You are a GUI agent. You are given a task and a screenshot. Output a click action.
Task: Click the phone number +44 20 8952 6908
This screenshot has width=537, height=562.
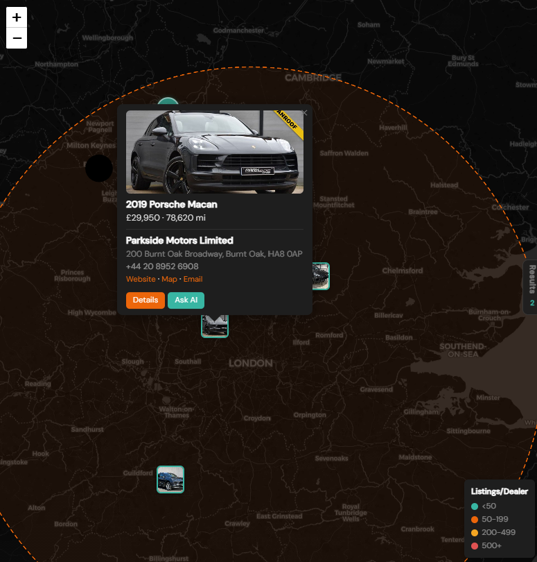point(162,266)
